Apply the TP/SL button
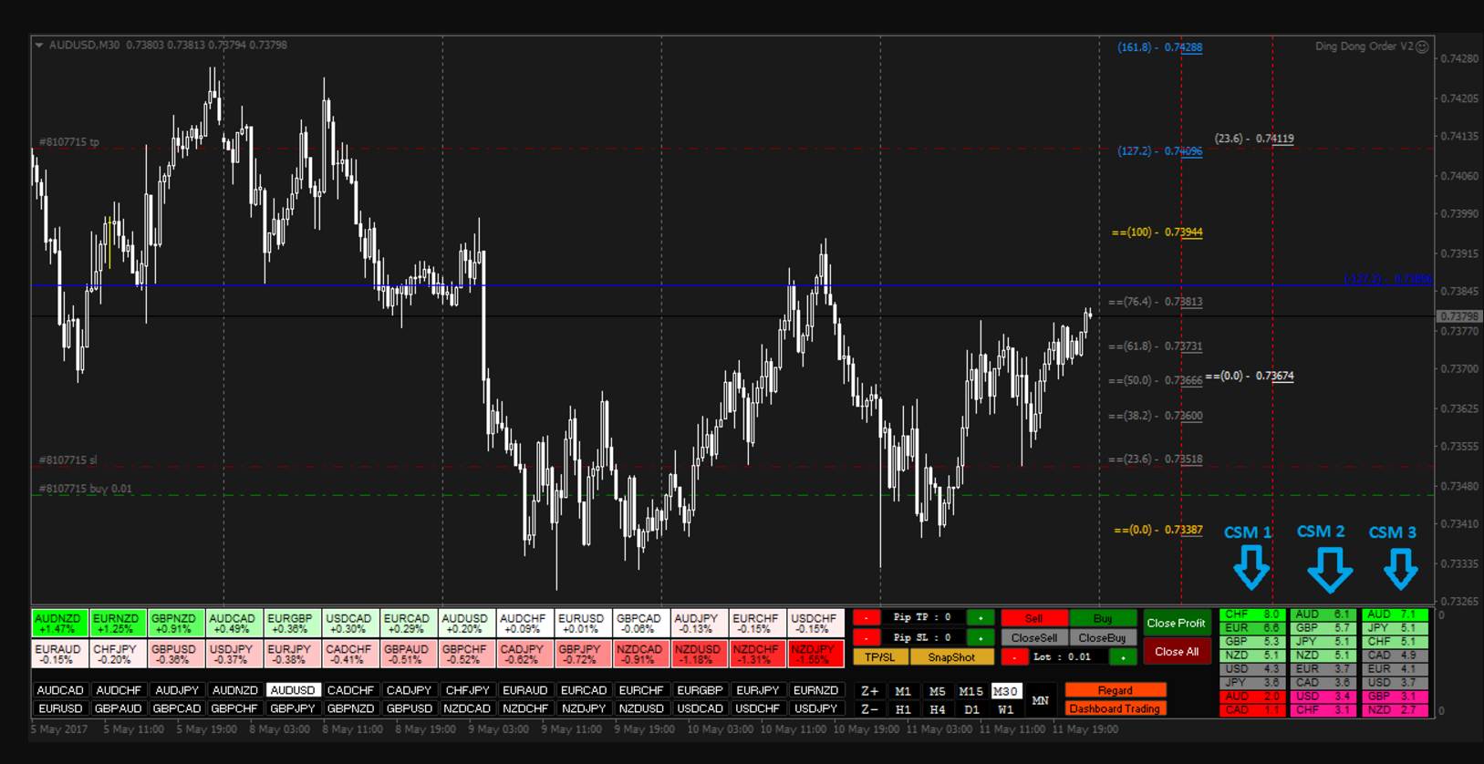The height and width of the screenshot is (764, 1484). pos(880,656)
